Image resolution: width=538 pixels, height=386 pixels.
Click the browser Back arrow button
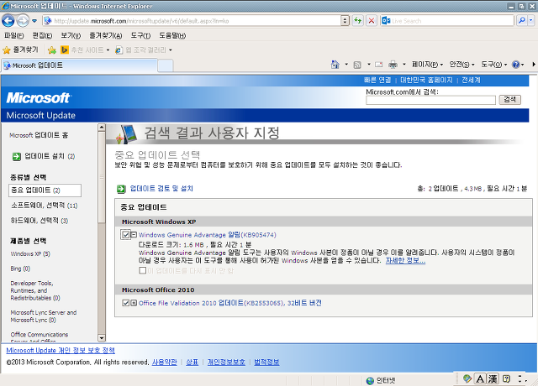point(8,21)
